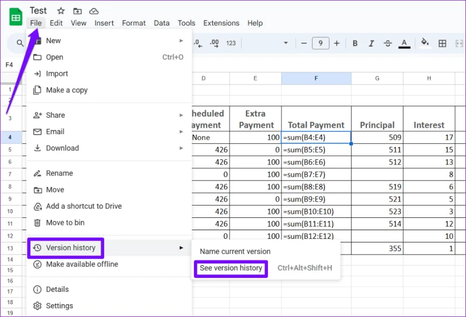Screen dimensions: 466x317
Task: Select column G header
Action: pos(377,78)
